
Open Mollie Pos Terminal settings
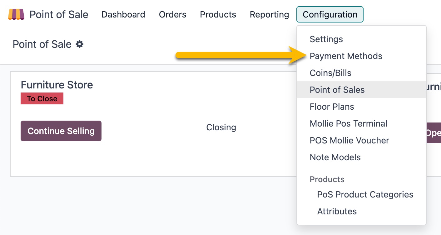click(348, 123)
